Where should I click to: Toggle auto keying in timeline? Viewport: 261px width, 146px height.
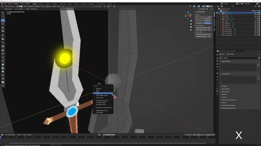tap(99, 135)
